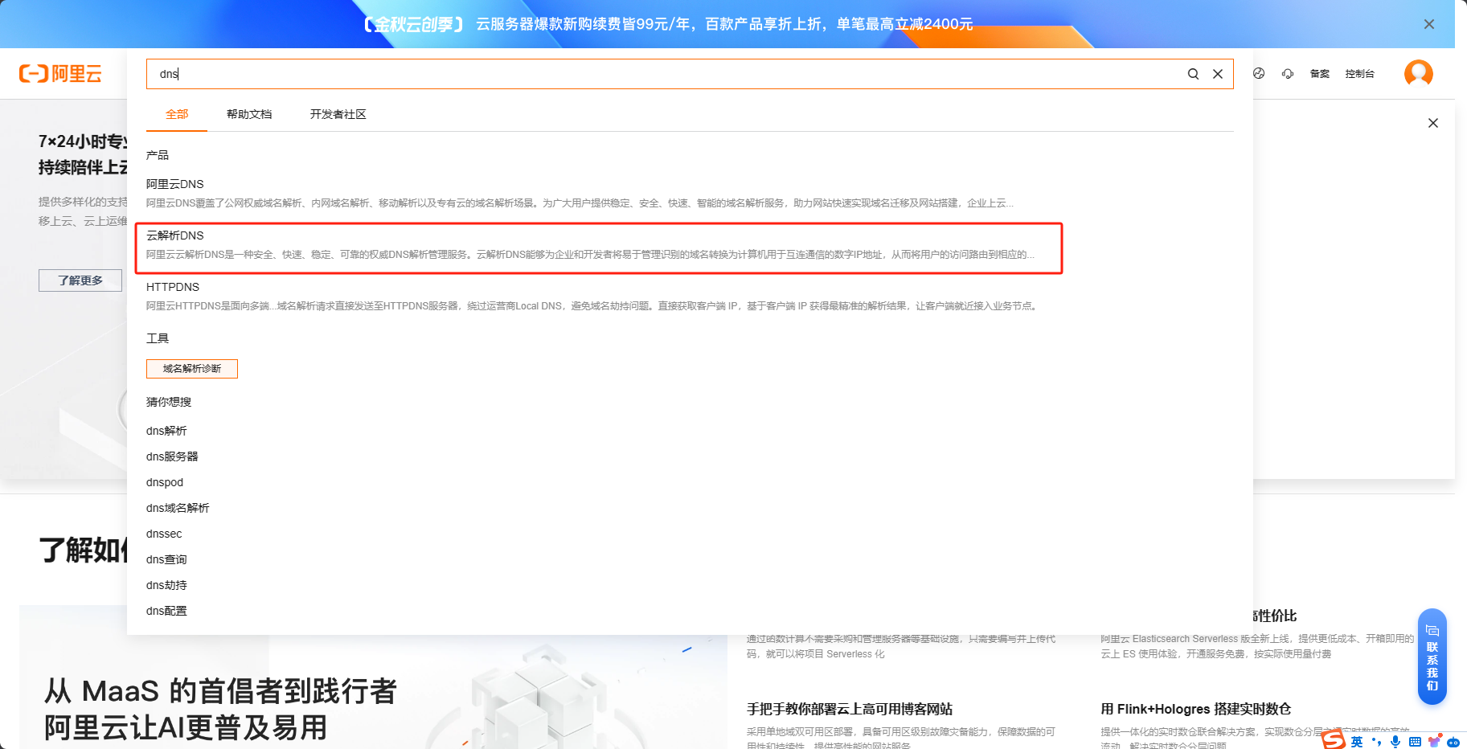Image resolution: width=1467 pixels, height=749 pixels.
Task: Choose the dnssec suggestion
Action: 164,534
